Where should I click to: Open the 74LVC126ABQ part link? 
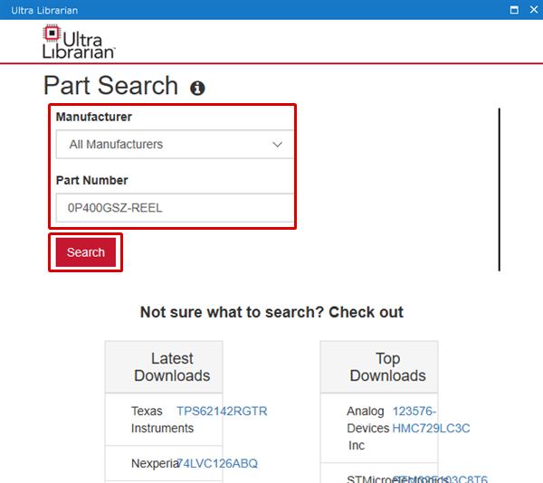pos(217,463)
